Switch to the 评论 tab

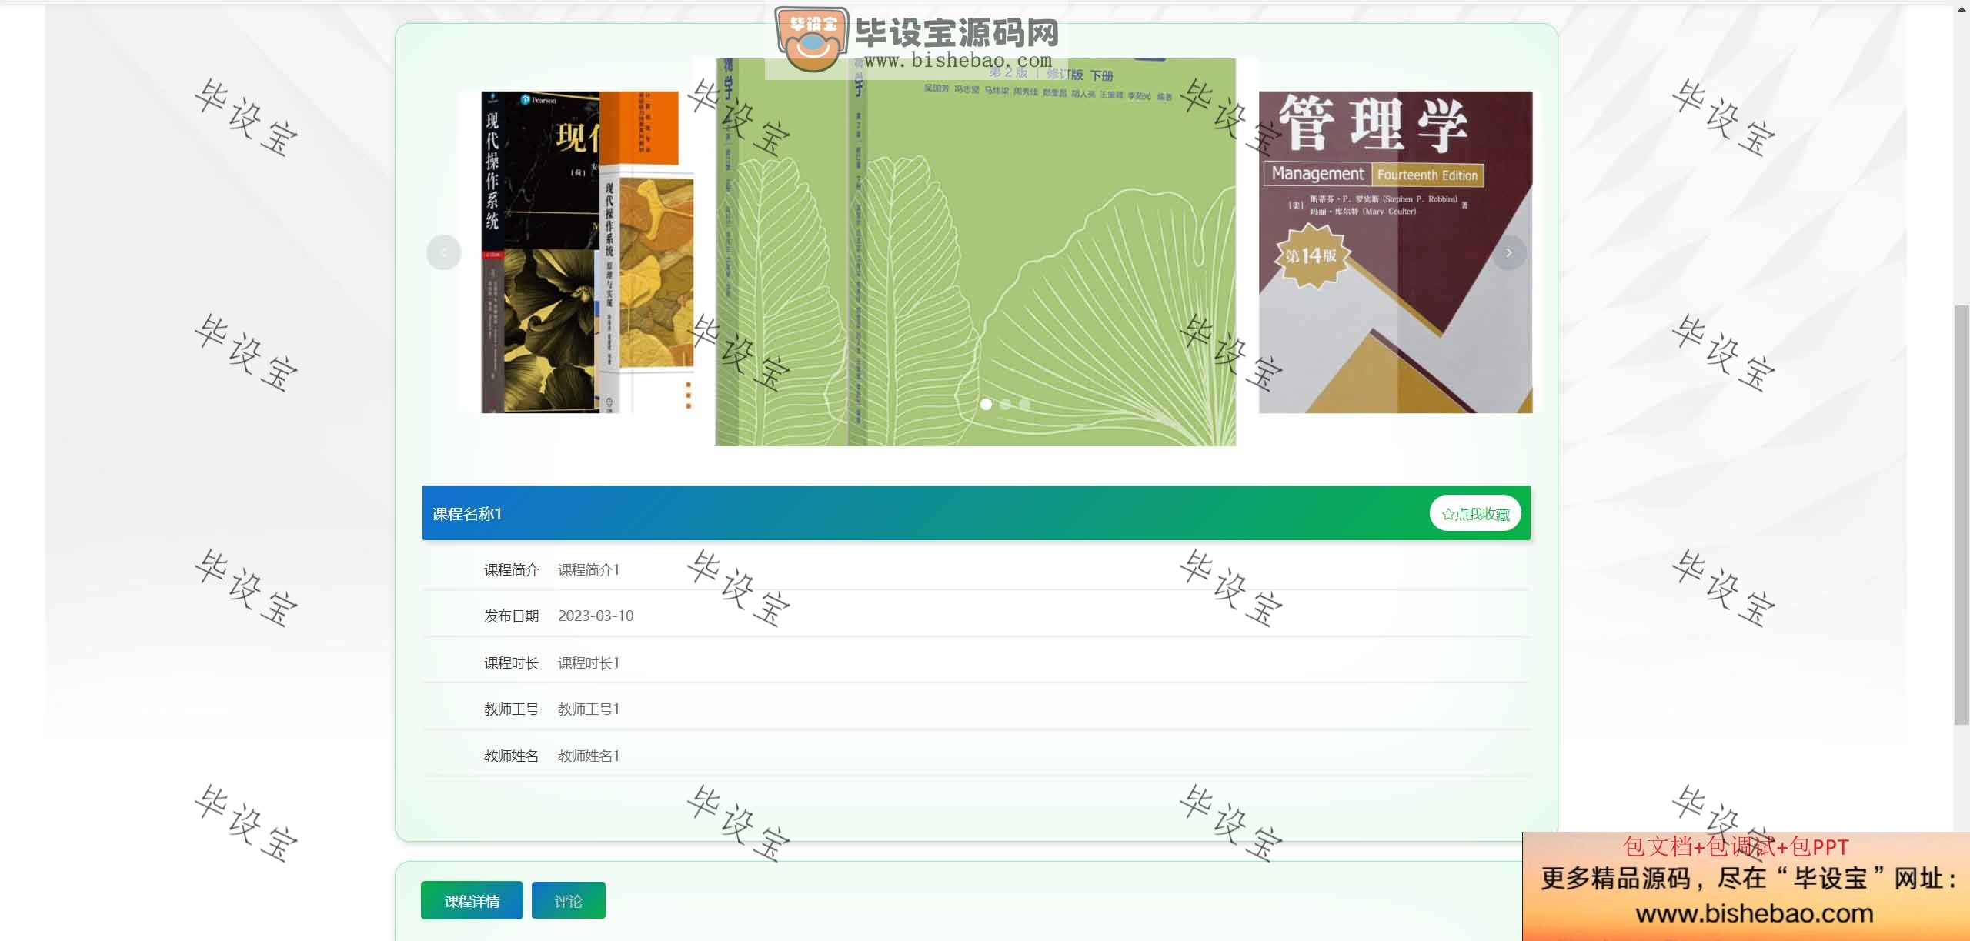coord(569,900)
